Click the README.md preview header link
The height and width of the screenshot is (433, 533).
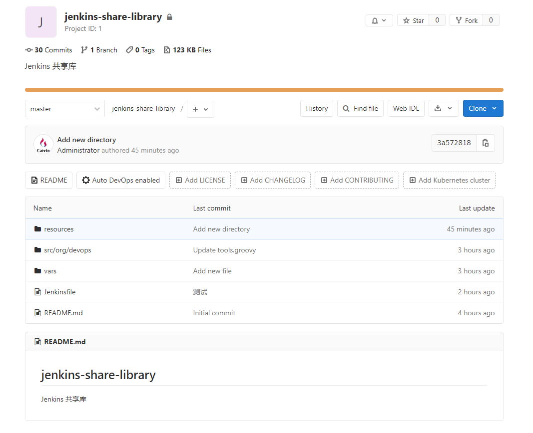tap(65, 342)
